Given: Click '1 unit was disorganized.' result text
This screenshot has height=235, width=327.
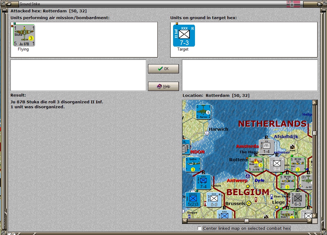Looking at the screenshot, I should [38, 107].
